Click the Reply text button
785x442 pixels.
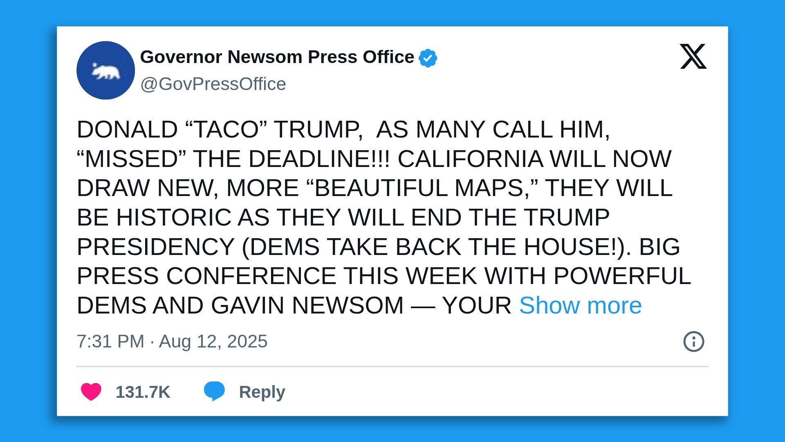pos(262,392)
